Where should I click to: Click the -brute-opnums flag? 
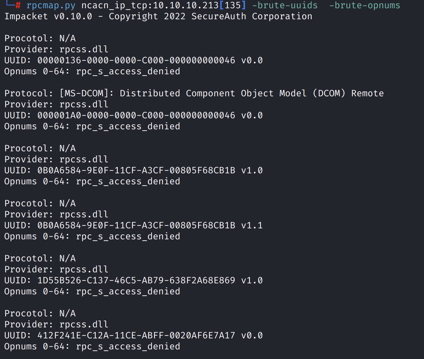coord(364,6)
